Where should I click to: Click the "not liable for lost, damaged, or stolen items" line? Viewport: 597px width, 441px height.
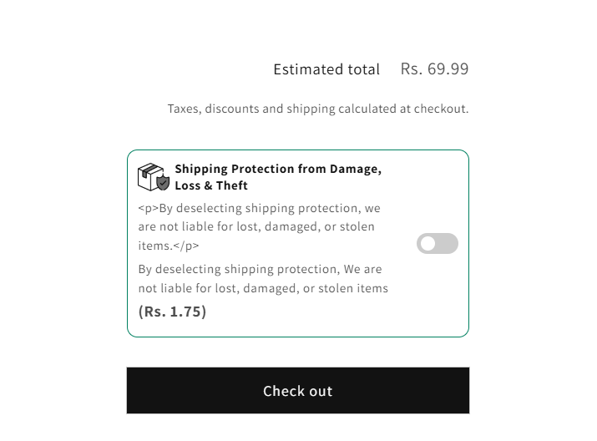point(263,288)
